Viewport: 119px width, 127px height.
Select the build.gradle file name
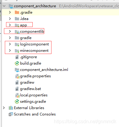coord(31,63)
